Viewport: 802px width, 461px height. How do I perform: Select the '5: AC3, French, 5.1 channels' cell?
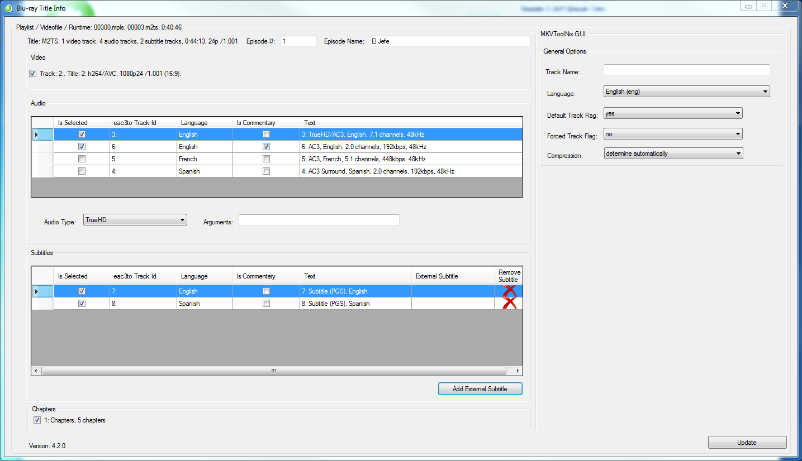(411, 159)
